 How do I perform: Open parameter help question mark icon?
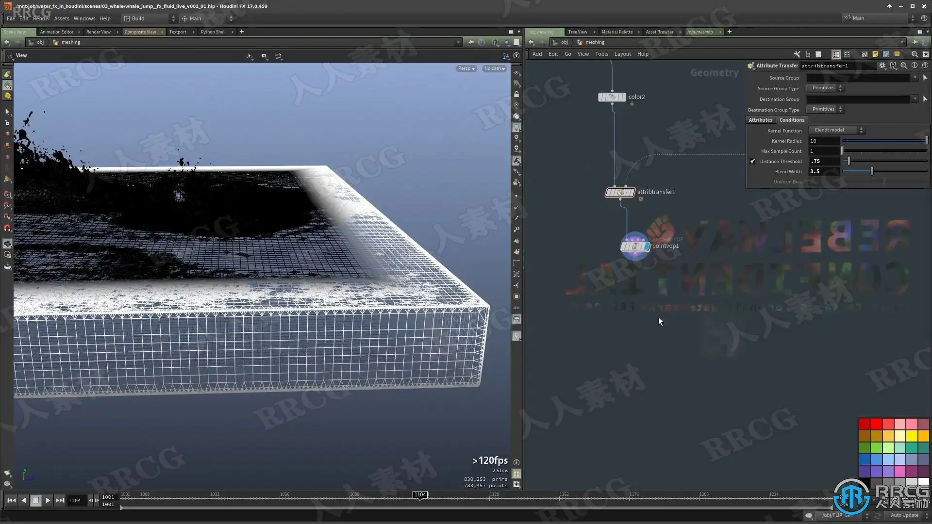(925, 65)
